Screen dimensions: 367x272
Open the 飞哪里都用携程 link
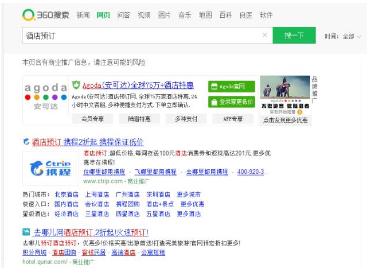tap(155, 172)
